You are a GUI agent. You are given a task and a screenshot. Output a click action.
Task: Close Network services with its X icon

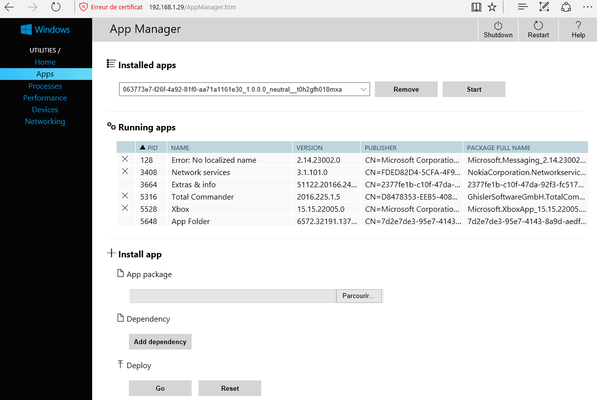(x=125, y=172)
